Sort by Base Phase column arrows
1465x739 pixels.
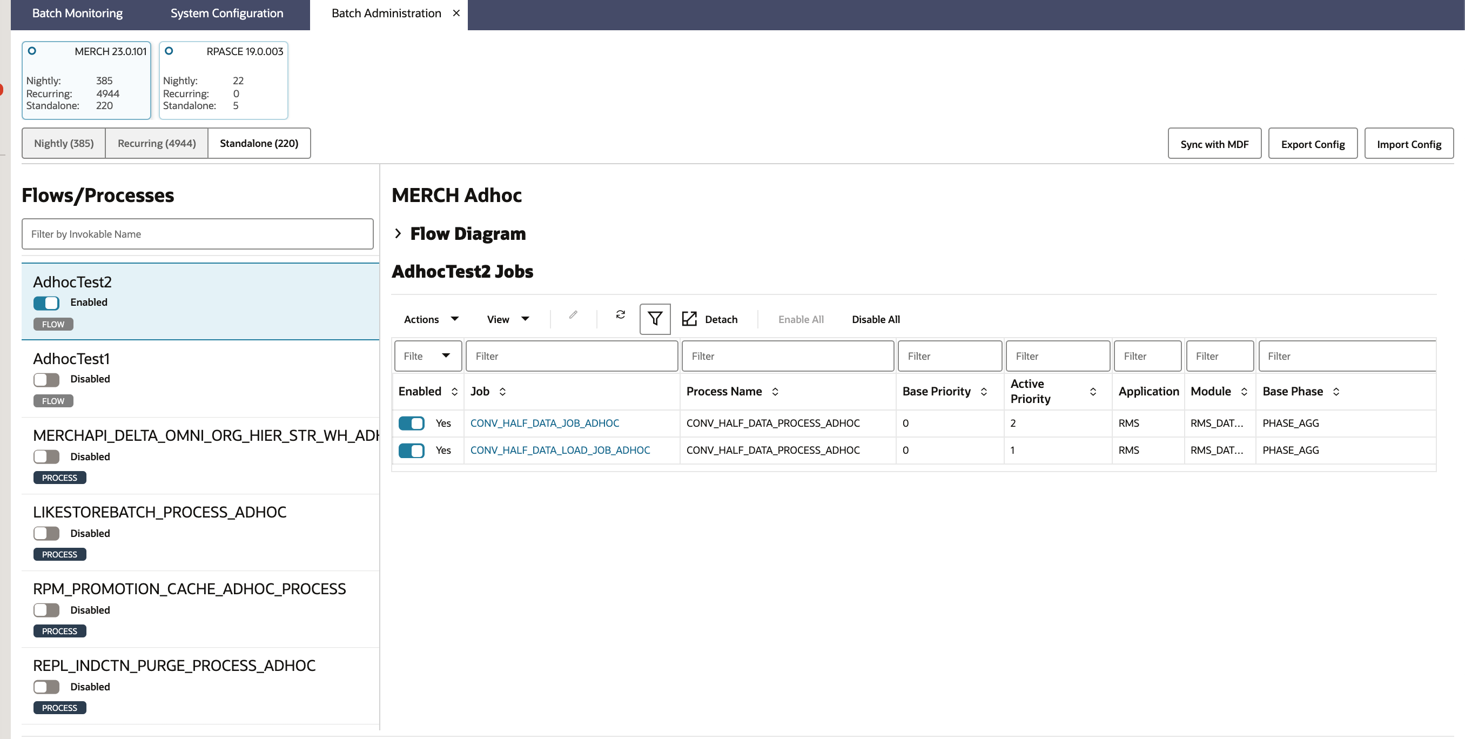pos(1336,392)
